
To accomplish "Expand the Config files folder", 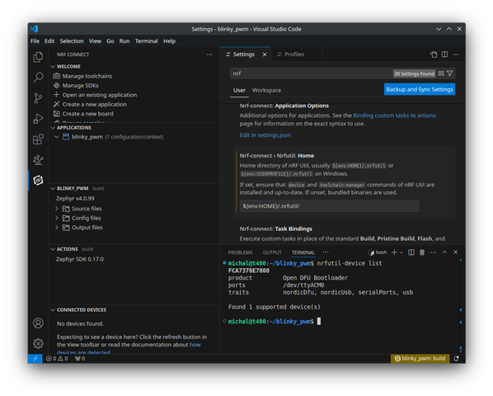I will tap(57, 218).
